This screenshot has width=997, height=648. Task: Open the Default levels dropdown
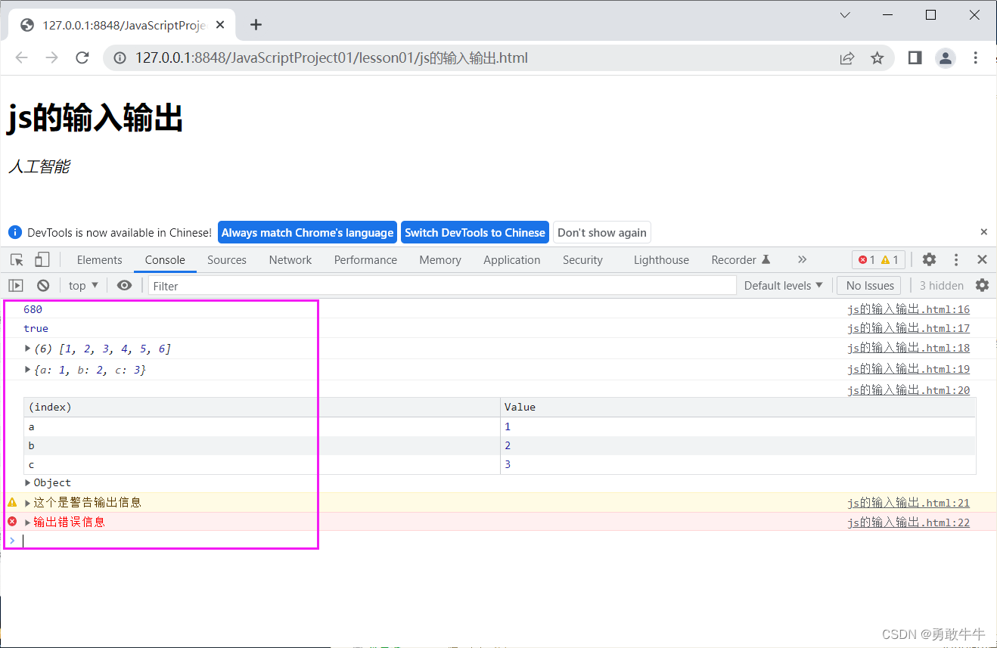(x=783, y=286)
